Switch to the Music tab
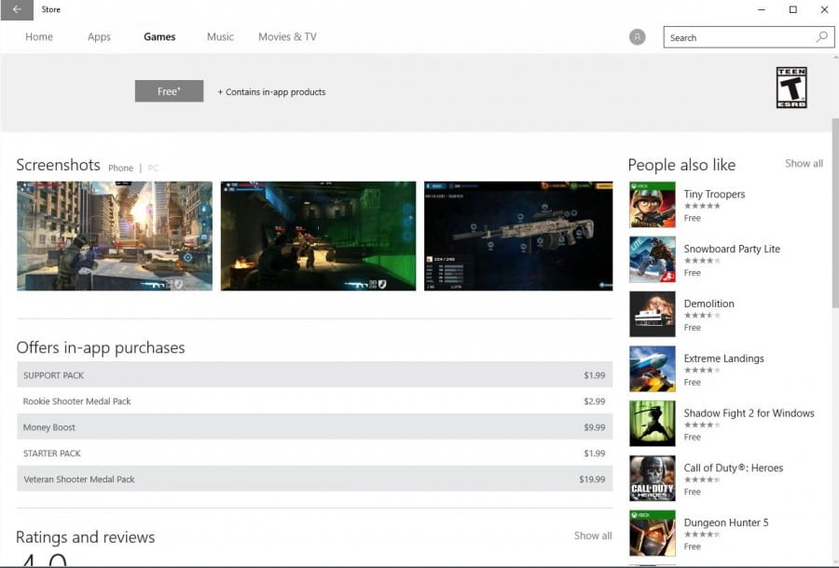The image size is (839, 568). (x=220, y=36)
